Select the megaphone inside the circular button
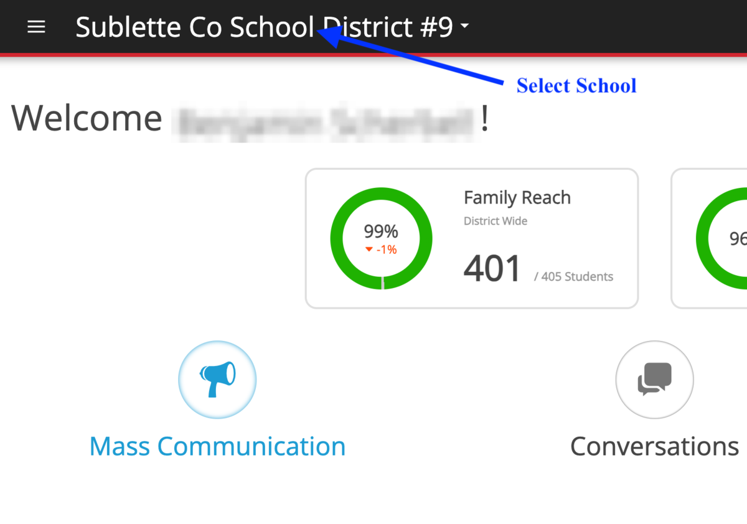The image size is (747, 524). point(217,380)
